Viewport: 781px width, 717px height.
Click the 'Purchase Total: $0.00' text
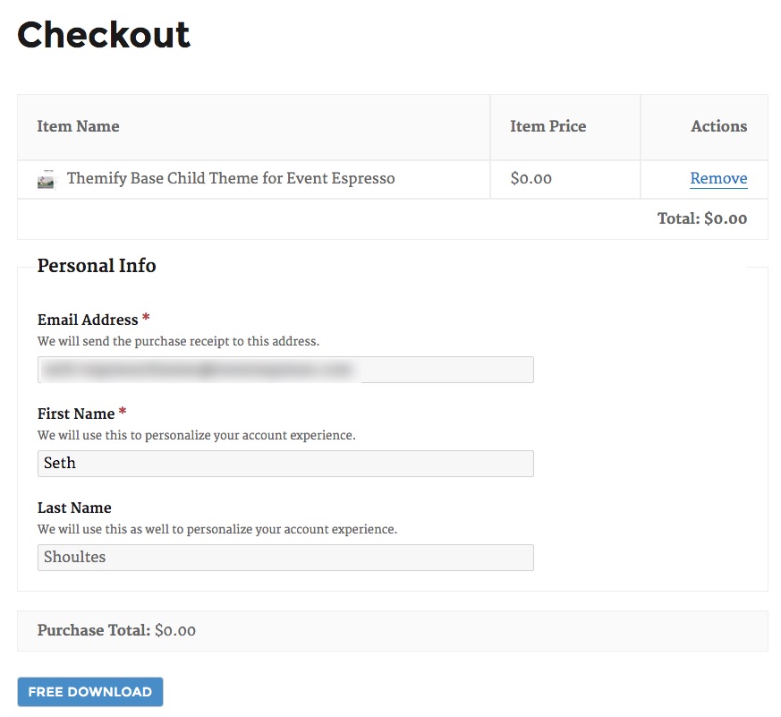point(116,630)
